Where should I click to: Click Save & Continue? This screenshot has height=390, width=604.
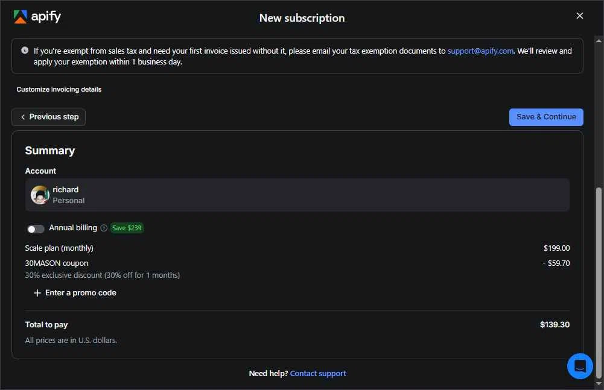tap(546, 117)
